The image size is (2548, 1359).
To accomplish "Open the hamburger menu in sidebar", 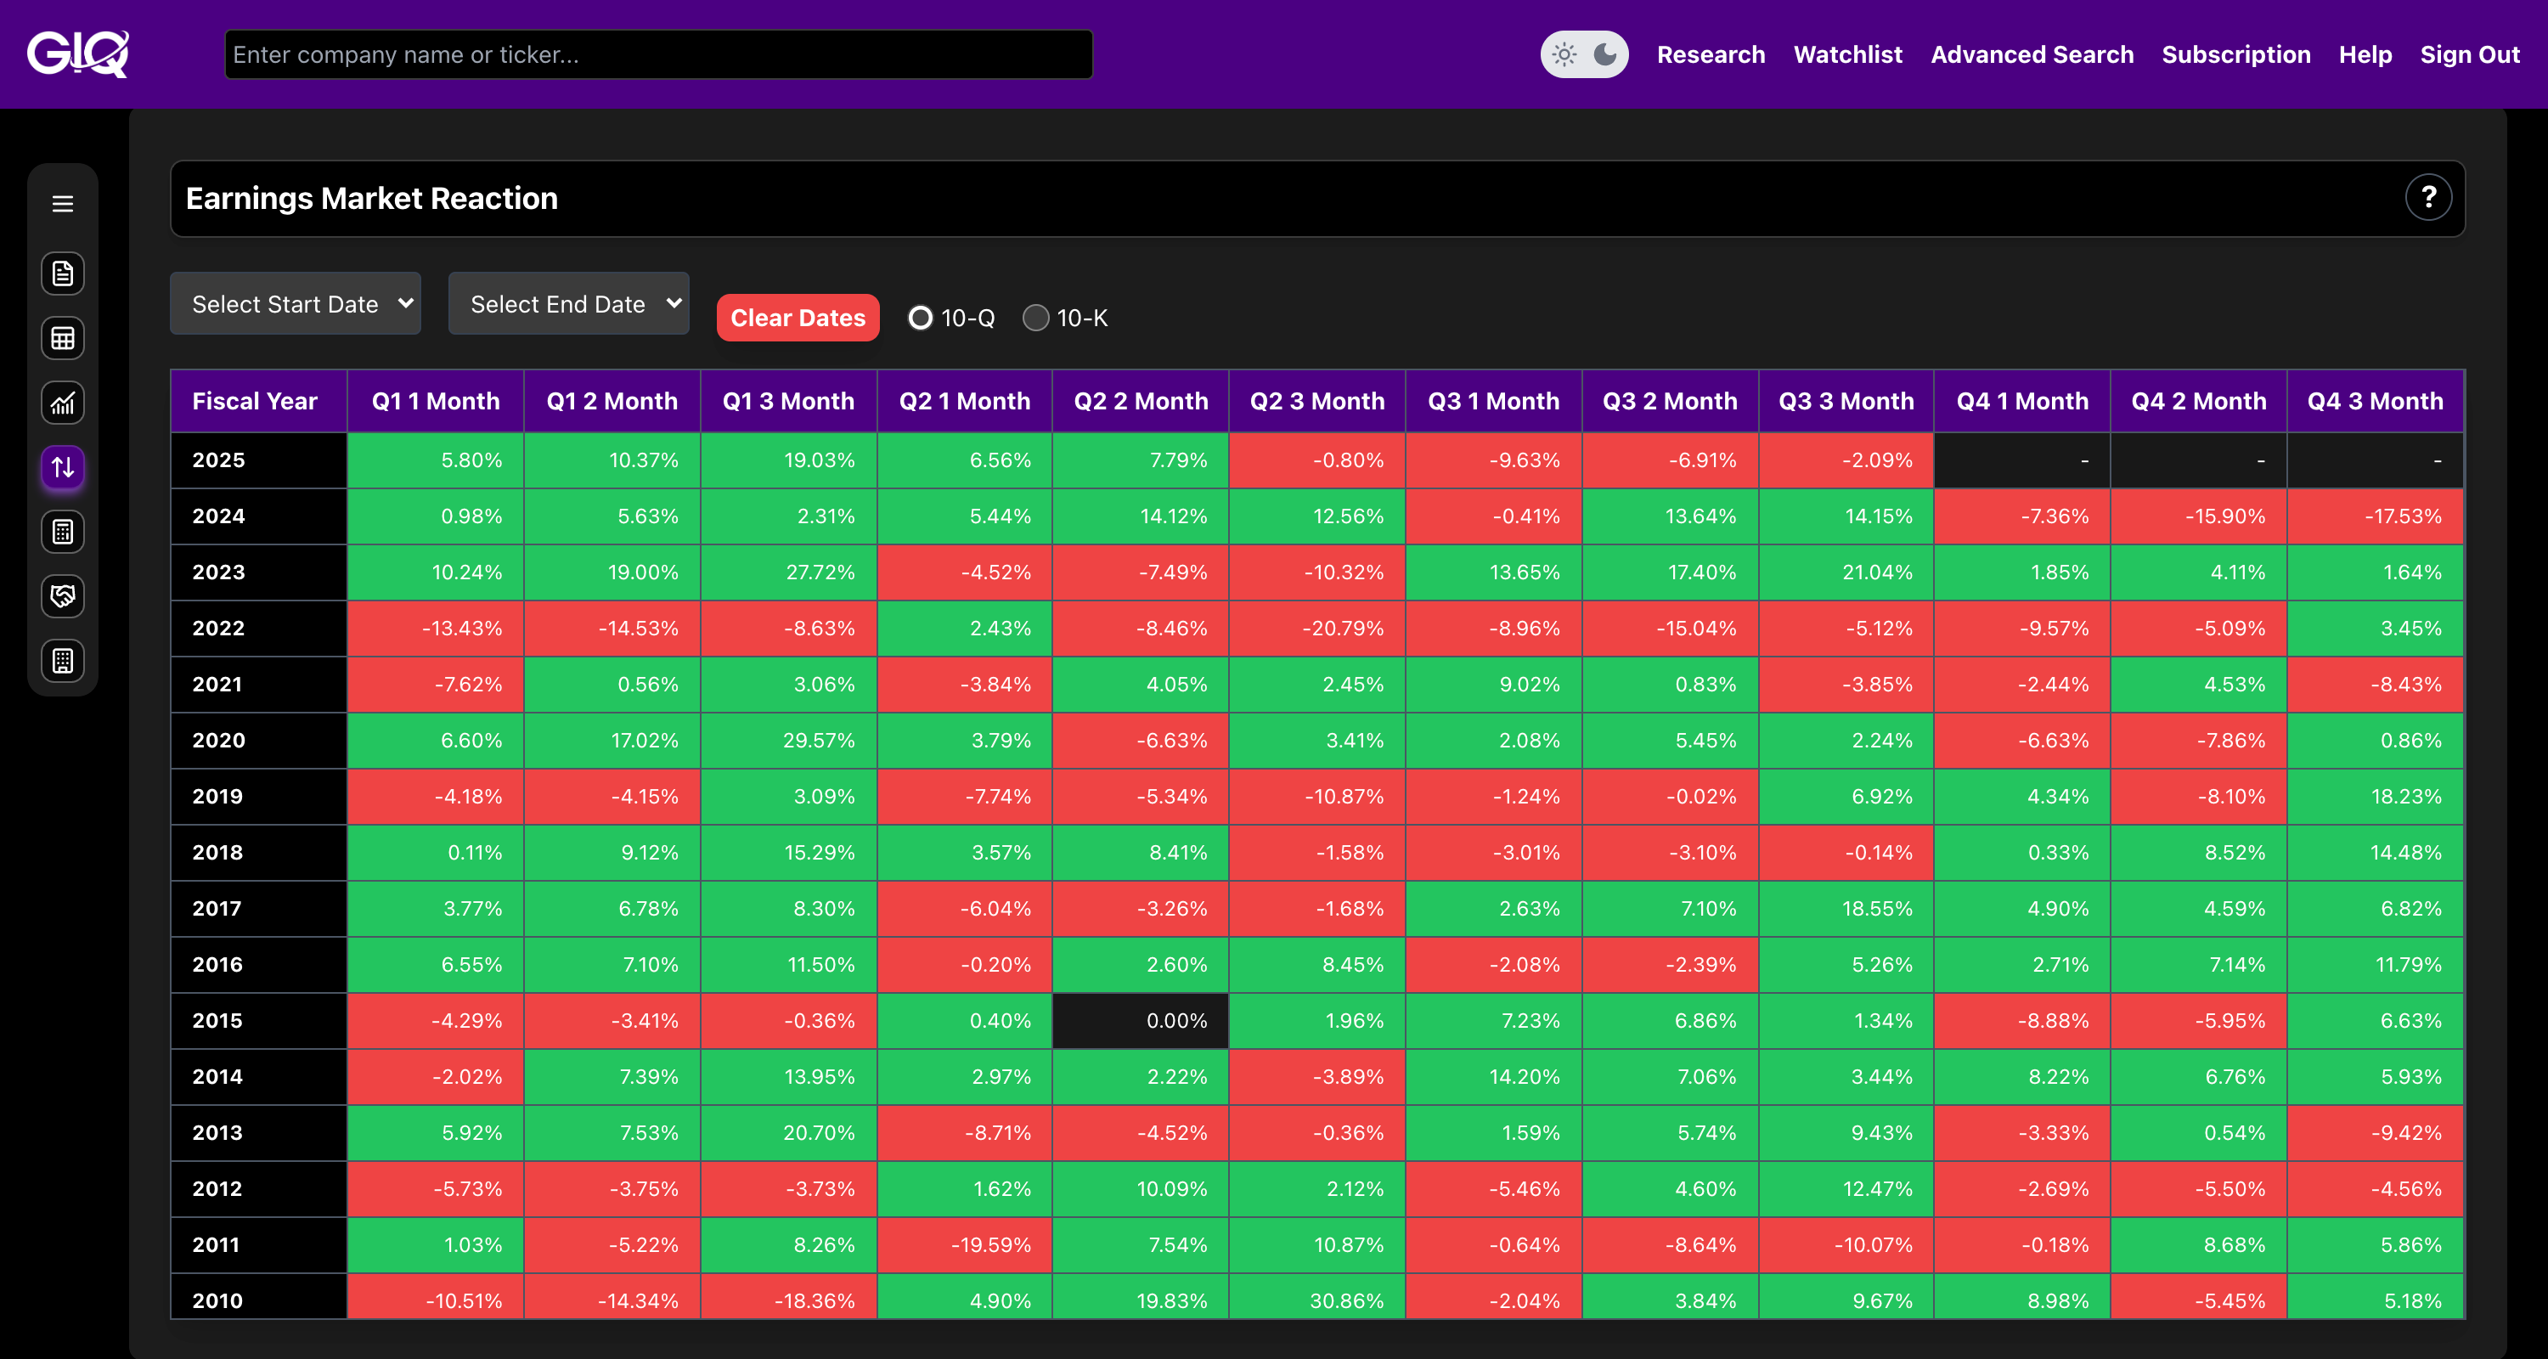I will click(x=62, y=204).
